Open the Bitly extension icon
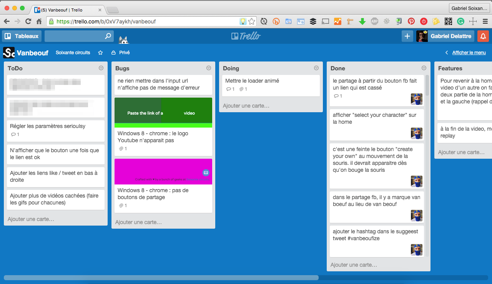 [276, 22]
